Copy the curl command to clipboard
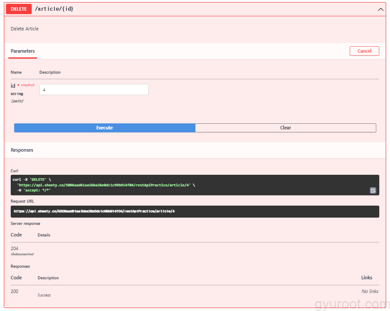Viewport: 390px width, 311px height. (373, 191)
